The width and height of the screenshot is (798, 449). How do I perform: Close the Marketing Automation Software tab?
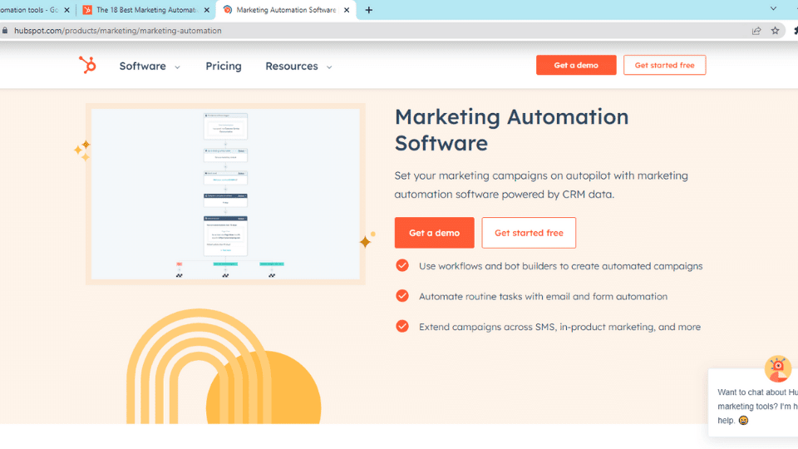pyautogui.click(x=347, y=10)
